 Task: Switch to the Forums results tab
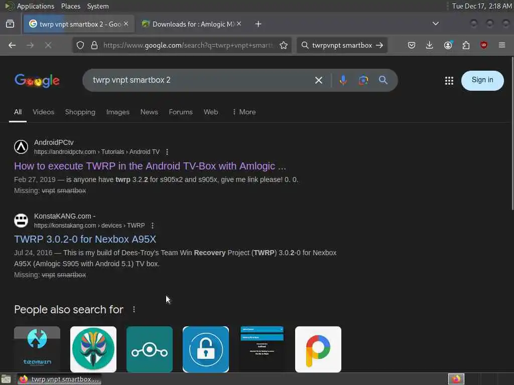click(181, 112)
